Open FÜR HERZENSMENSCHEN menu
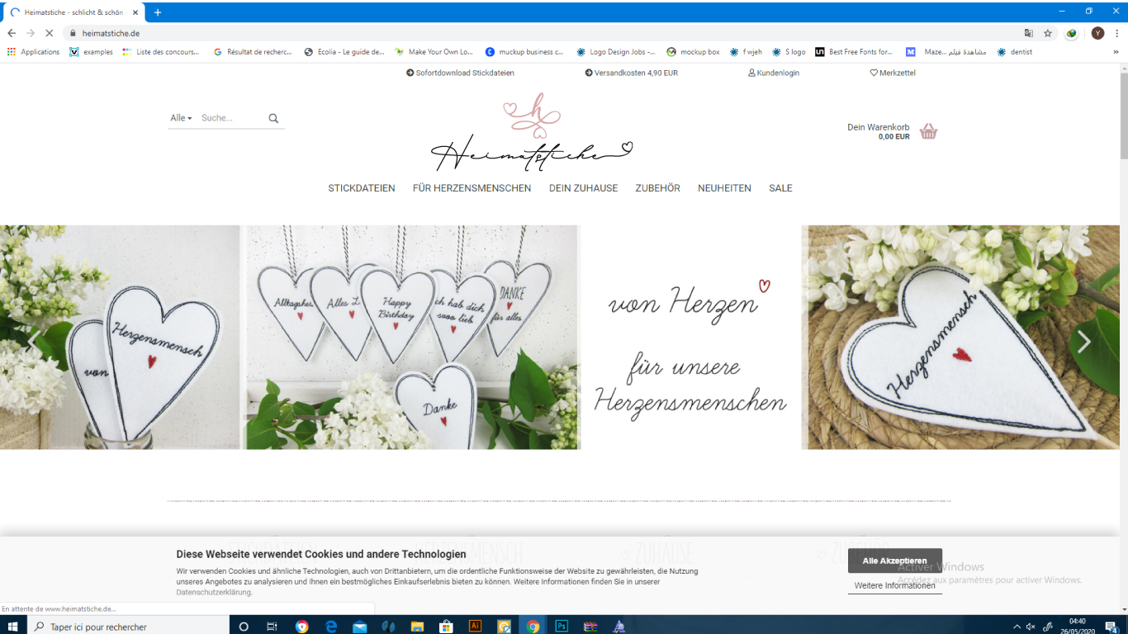The image size is (1128, 634). [x=472, y=188]
